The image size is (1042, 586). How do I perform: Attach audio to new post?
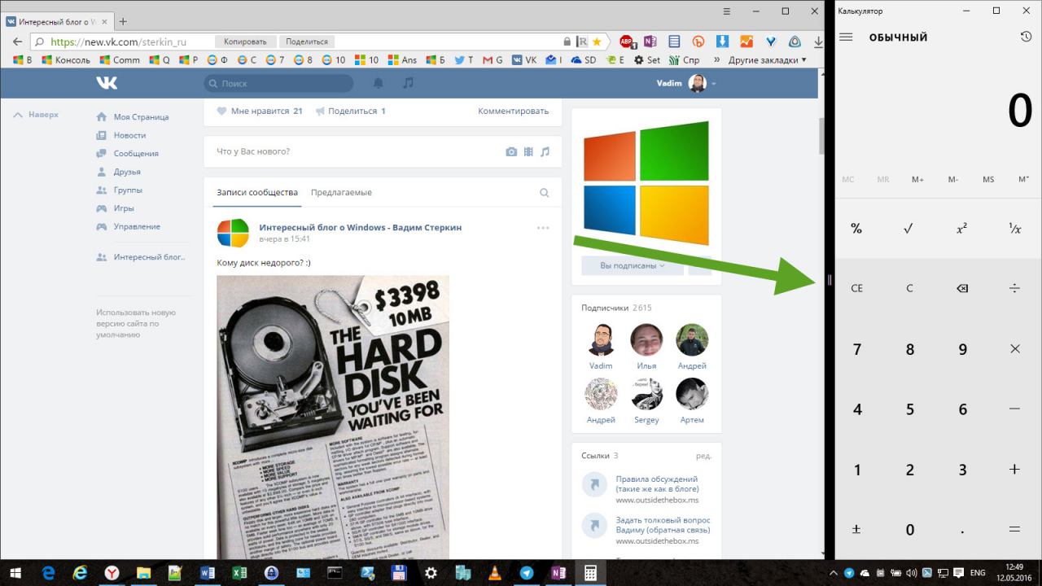545,151
